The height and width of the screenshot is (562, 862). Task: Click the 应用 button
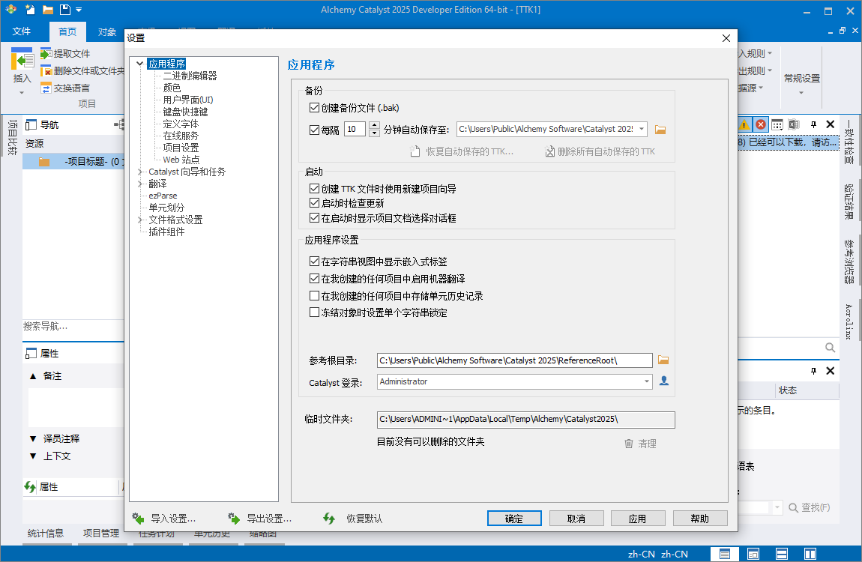click(x=638, y=518)
